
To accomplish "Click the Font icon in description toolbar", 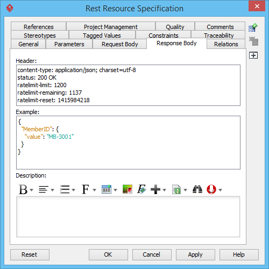I will tap(86, 189).
